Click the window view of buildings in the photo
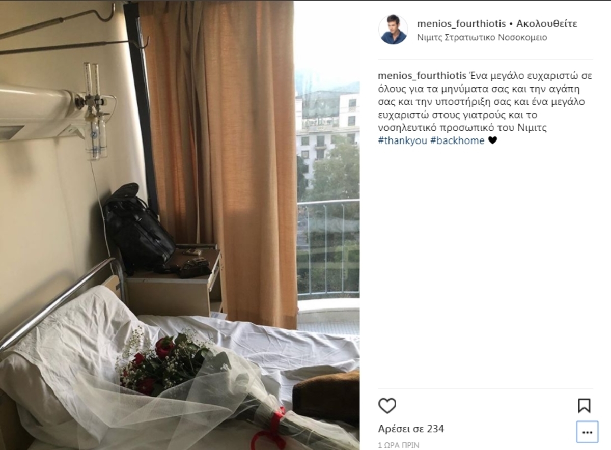The width and height of the screenshot is (611, 450). coord(328,168)
